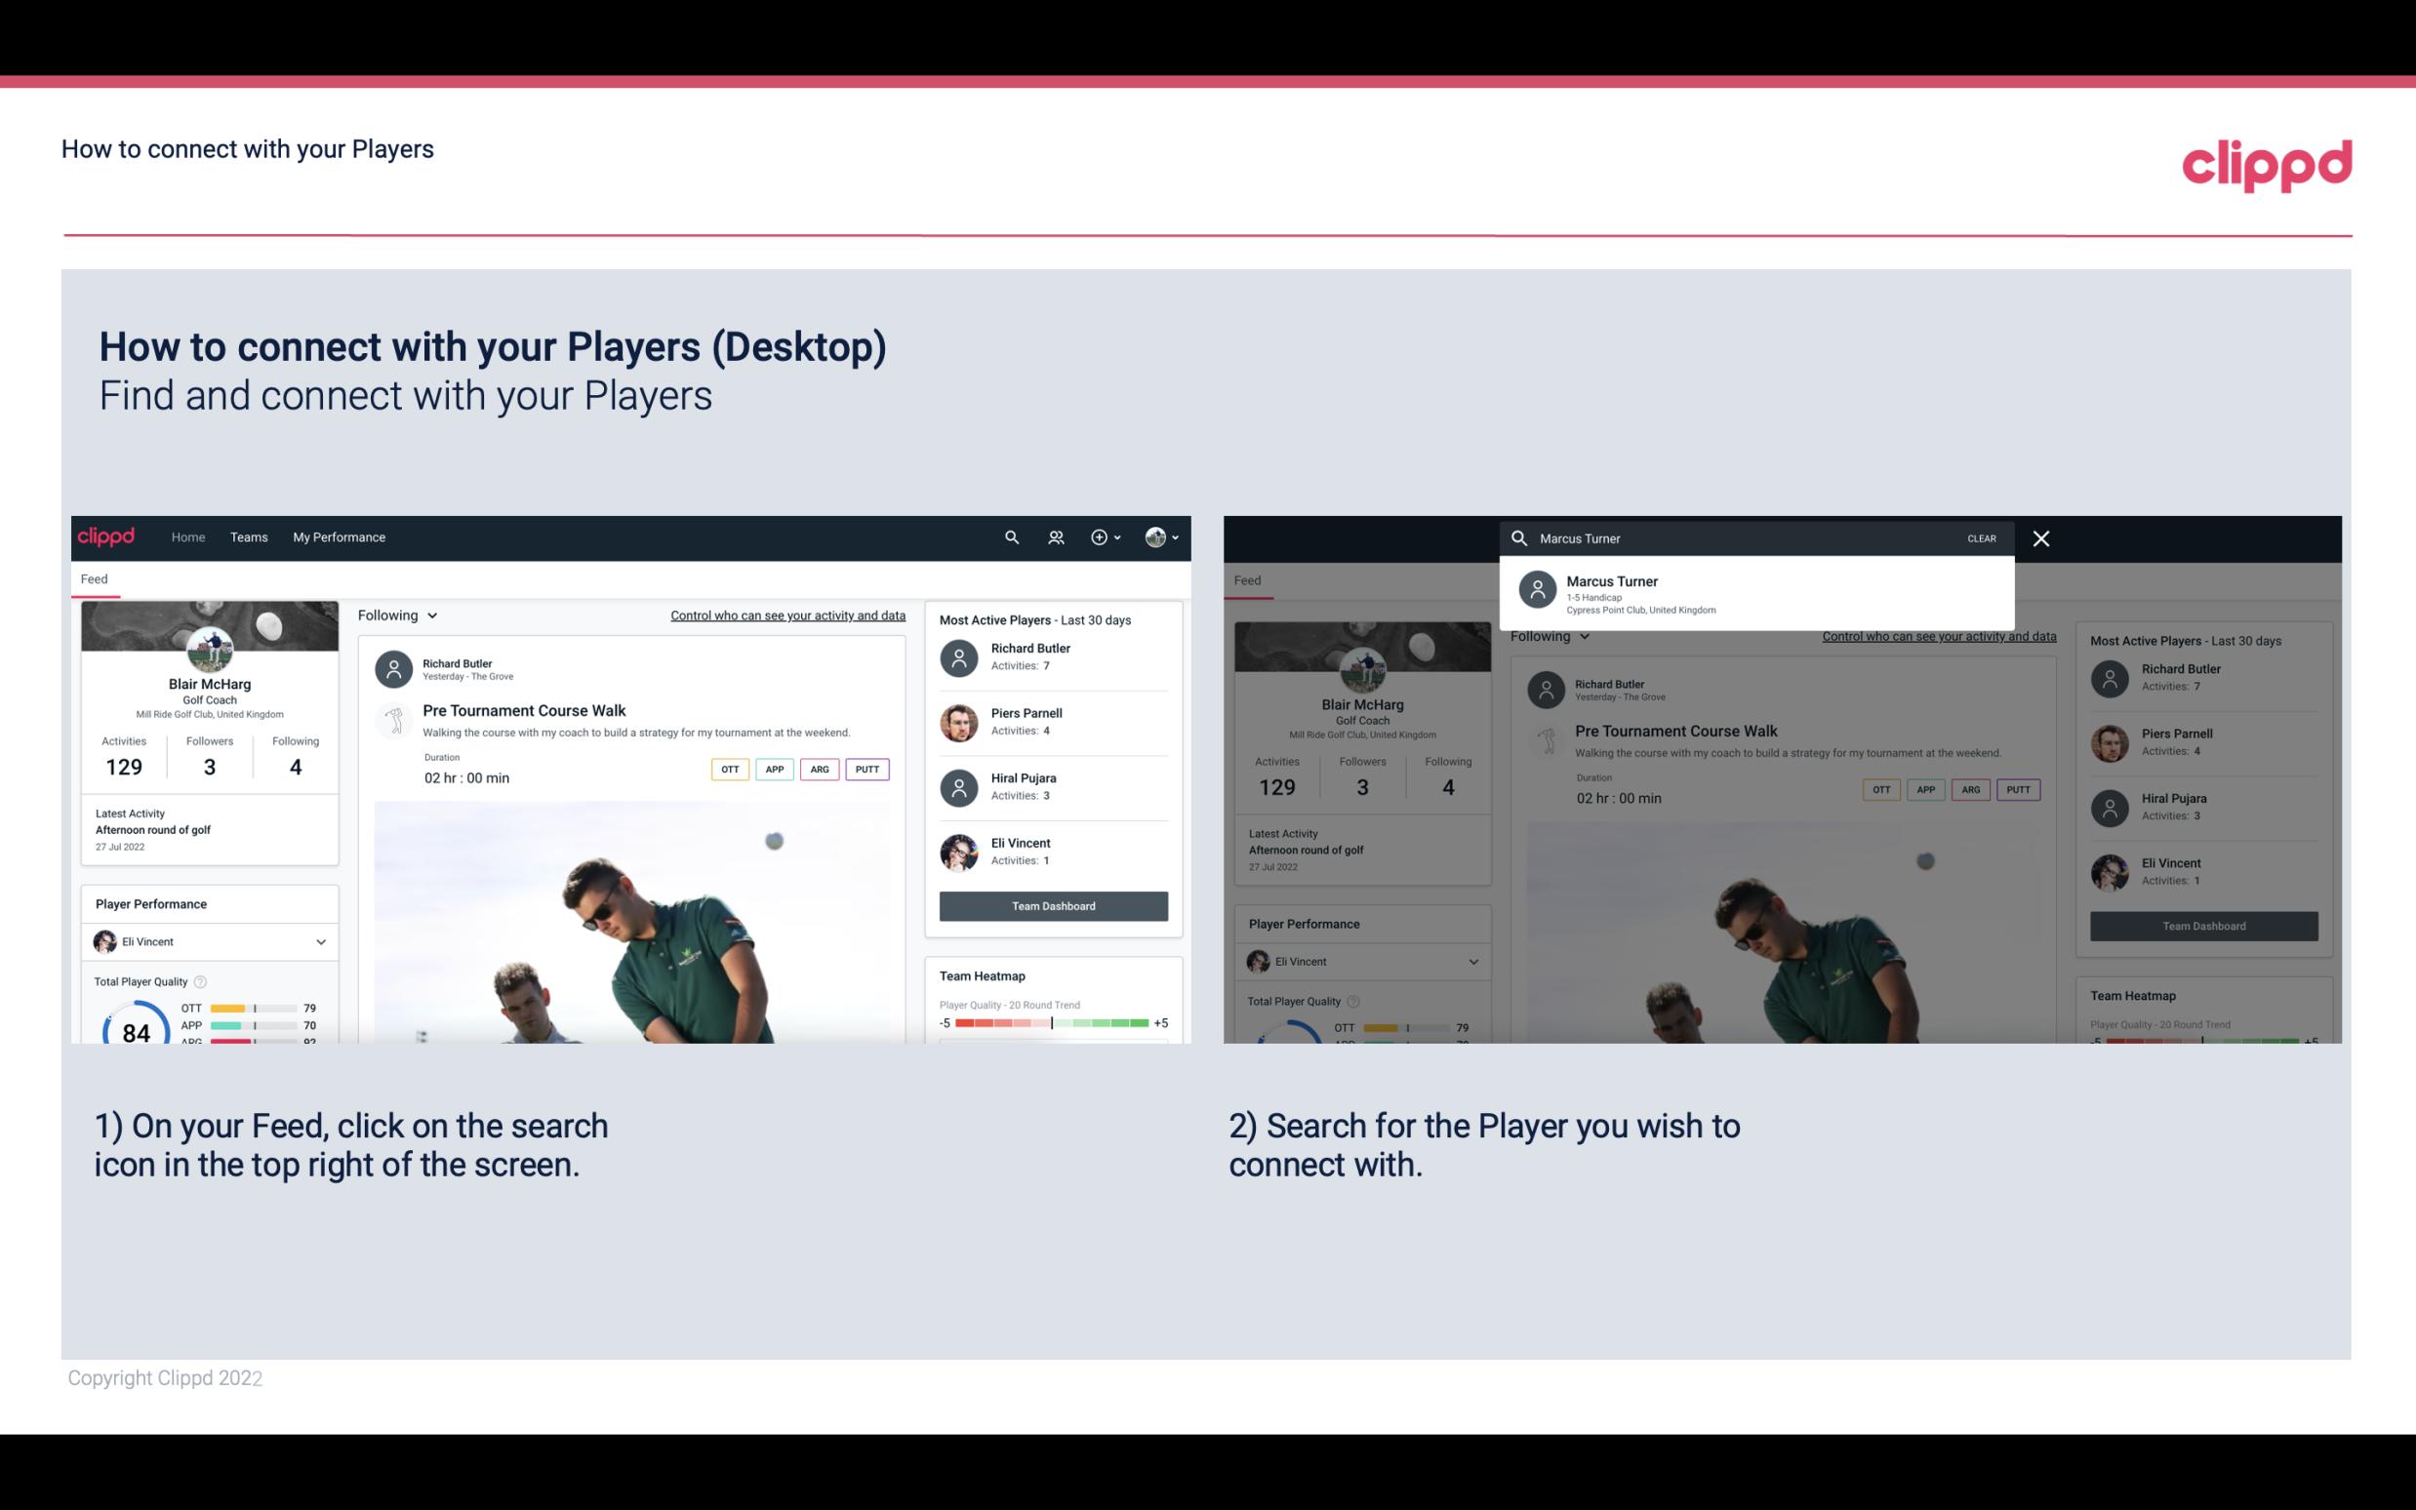Click the Home tab in navigation
2416x1510 pixels.
coord(186,536)
